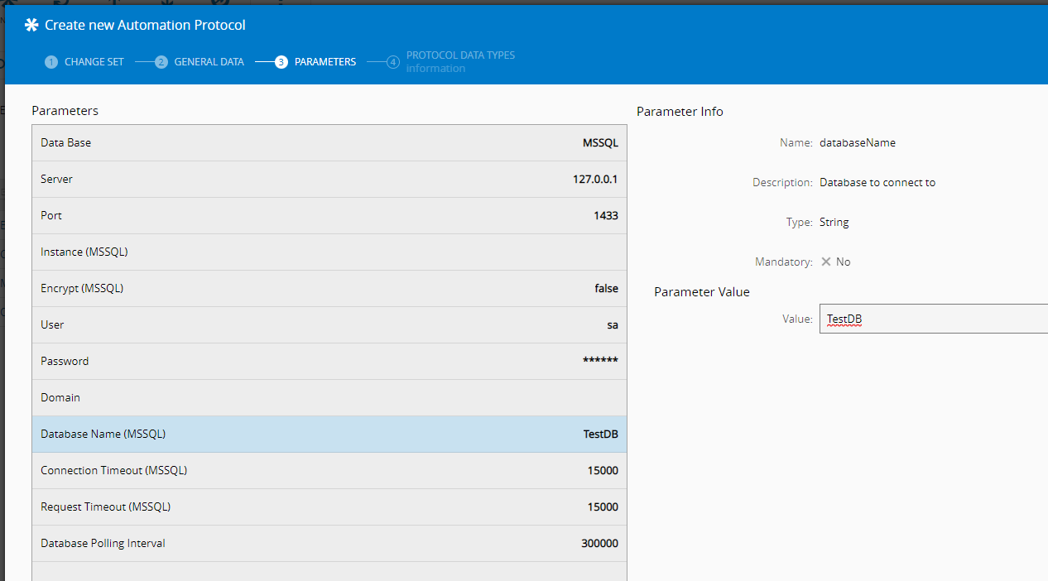The width and height of the screenshot is (1048, 581).
Task: Select the Instance (MSSQL) parameter row
Action: [x=329, y=252]
